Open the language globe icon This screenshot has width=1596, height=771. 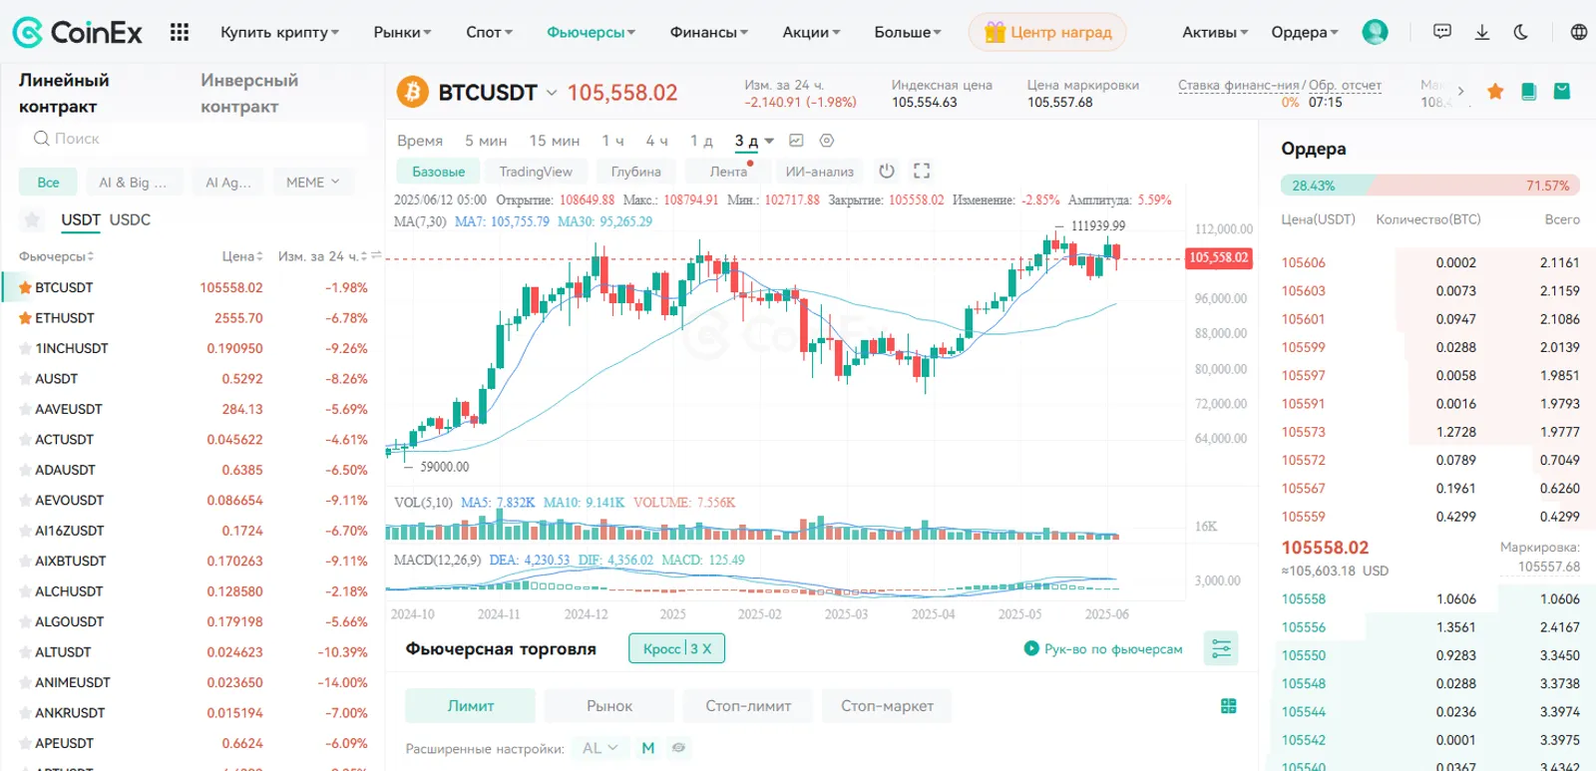pos(1578,32)
